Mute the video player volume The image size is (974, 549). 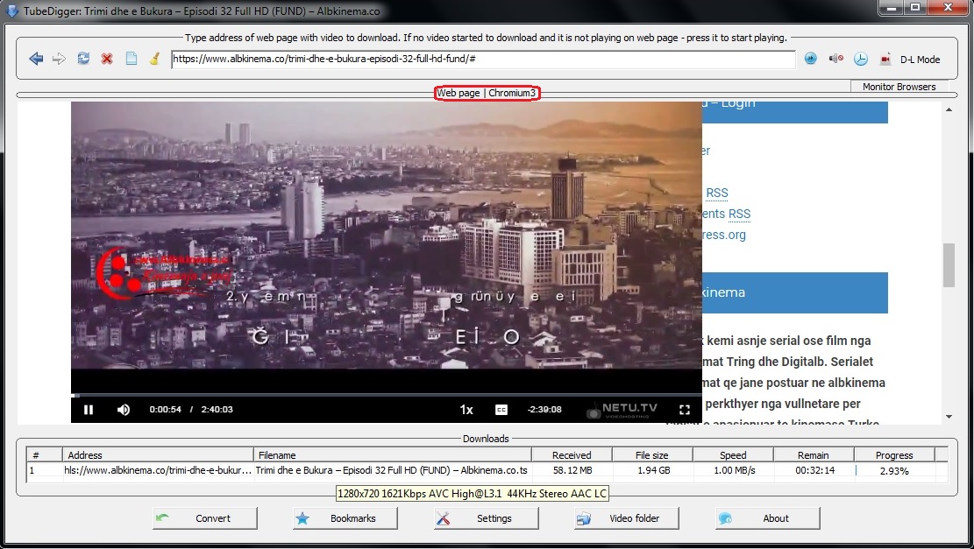(124, 410)
